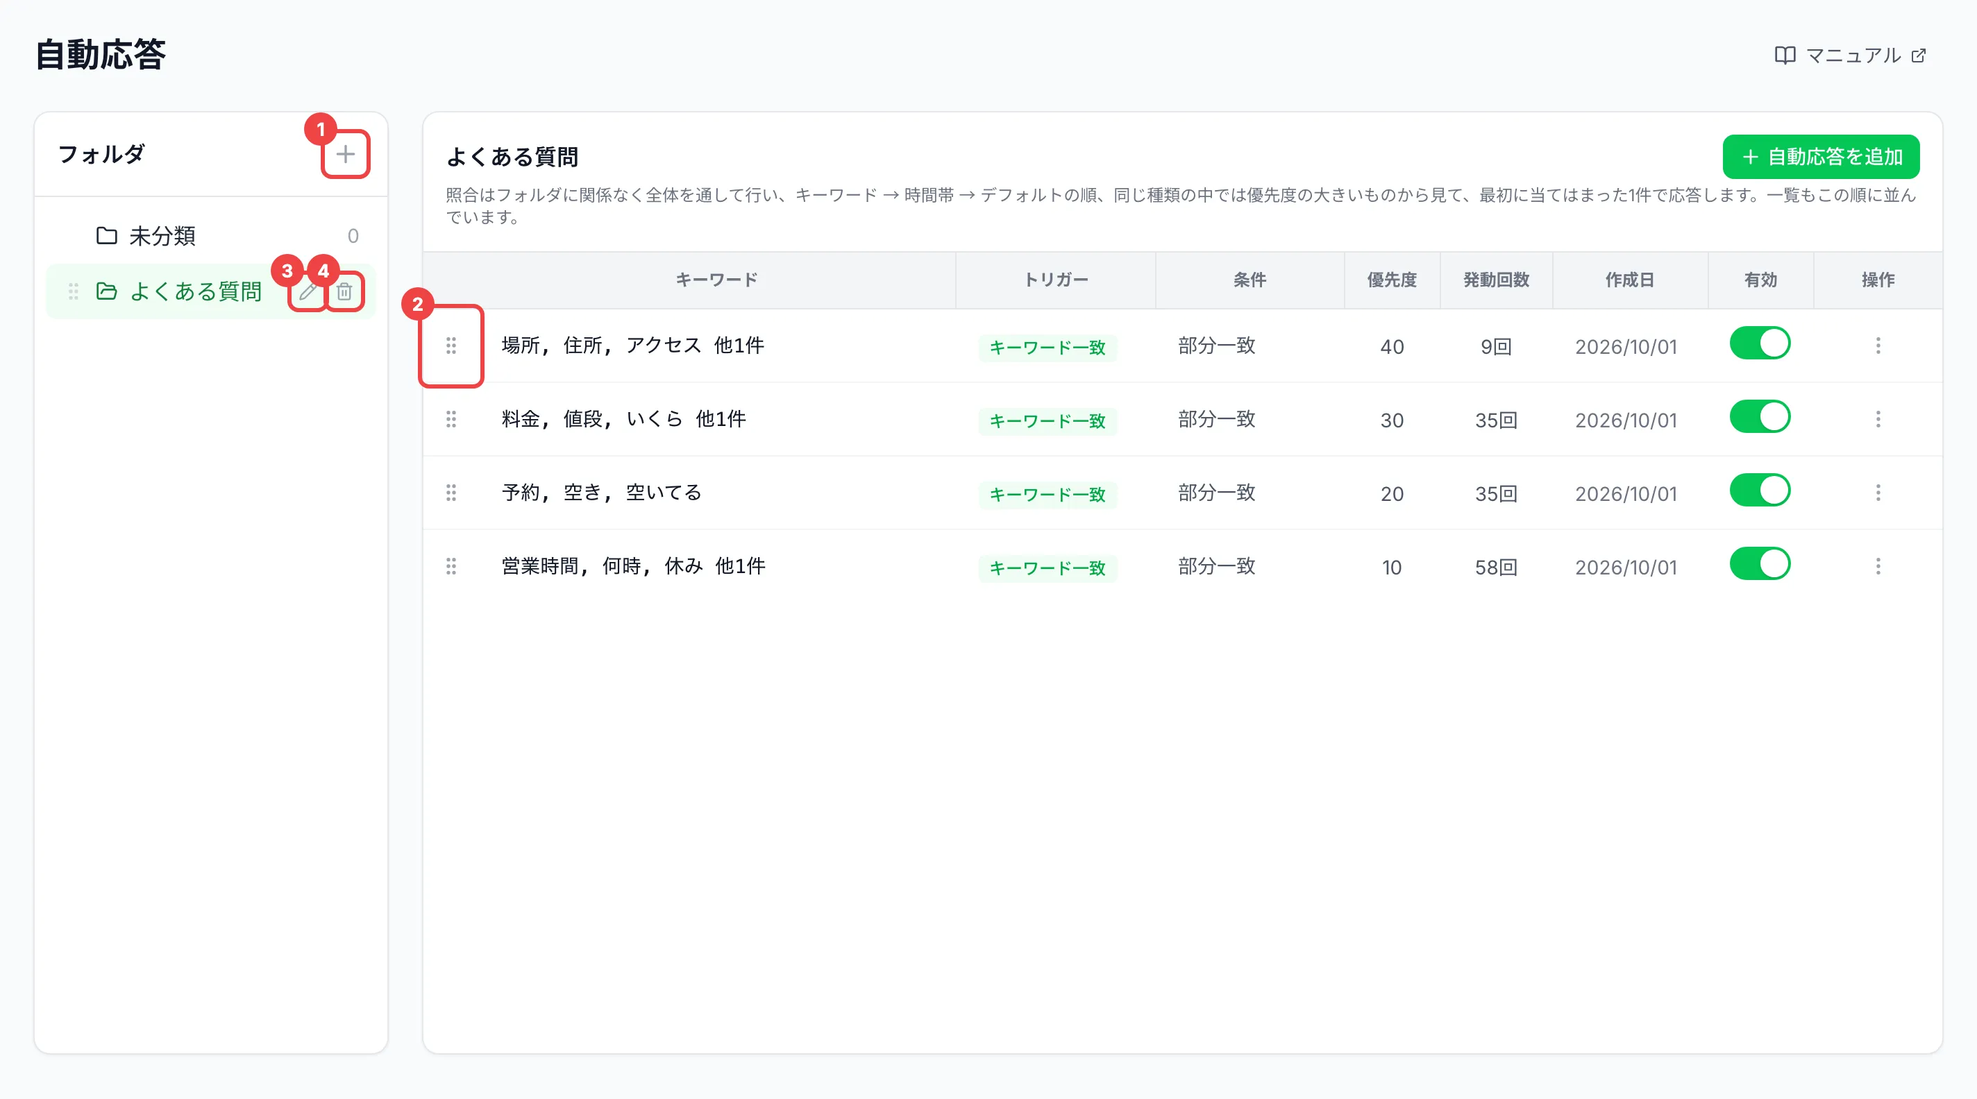This screenshot has height=1099, width=1977.
Task: Click キーワード一致 badge in 営業時間 row
Action: [1048, 568]
